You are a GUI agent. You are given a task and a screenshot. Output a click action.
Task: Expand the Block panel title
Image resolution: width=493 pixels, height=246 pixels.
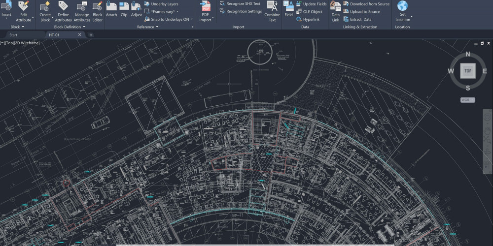[x=17, y=27]
